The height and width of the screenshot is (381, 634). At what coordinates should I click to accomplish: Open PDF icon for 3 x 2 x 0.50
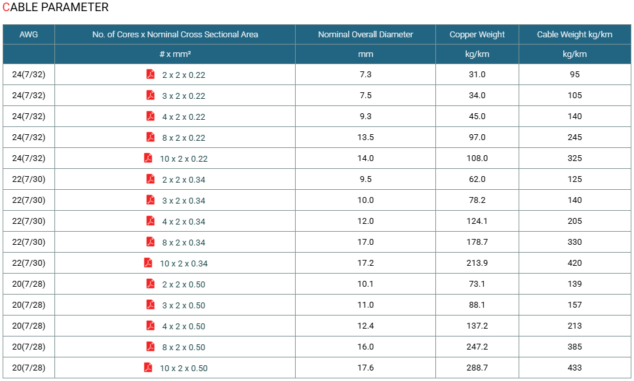[x=150, y=305]
